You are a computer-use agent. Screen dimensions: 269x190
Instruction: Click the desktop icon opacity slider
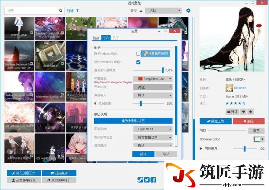148,70
